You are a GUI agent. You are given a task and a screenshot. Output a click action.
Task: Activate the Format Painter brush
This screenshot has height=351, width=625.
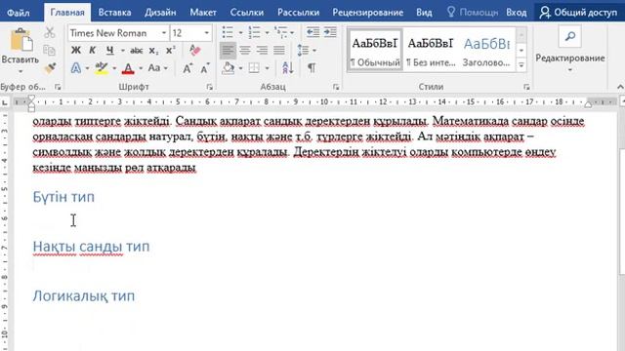(50, 68)
